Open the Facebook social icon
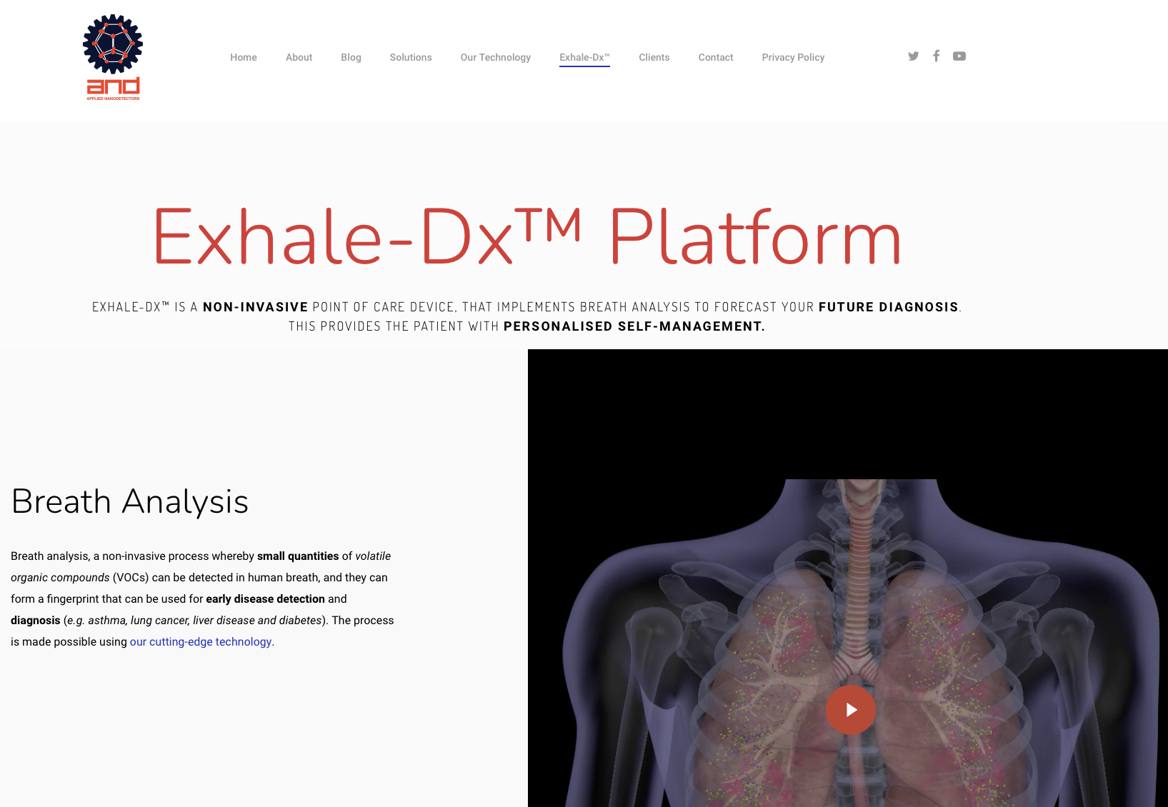Viewport: 1168px width, 807px height. coord(936,56)
